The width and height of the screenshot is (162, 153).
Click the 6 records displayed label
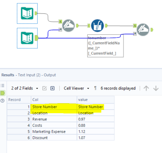118,88
